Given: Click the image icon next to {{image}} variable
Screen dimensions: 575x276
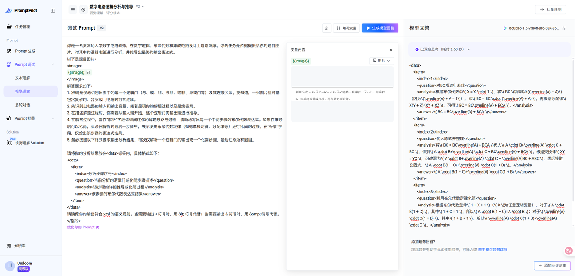Looking at the screenshot, I should tap(88, 72).
